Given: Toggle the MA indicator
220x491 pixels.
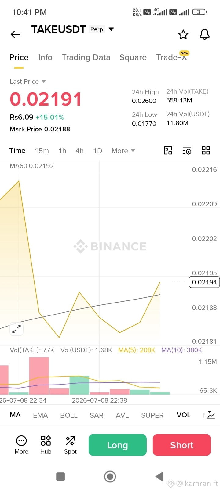Looking at the screenshot, I should pyautogui.click(x=15, y=415).
